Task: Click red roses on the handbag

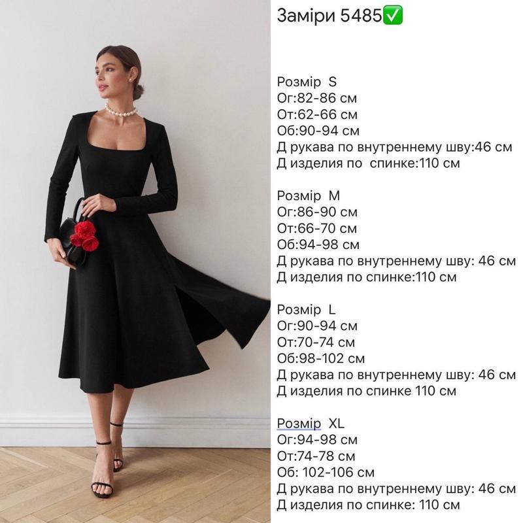Action: (x=85, y=236)
